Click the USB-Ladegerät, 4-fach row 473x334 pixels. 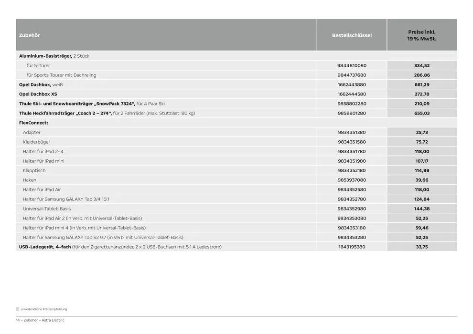[x=120, y=247]
